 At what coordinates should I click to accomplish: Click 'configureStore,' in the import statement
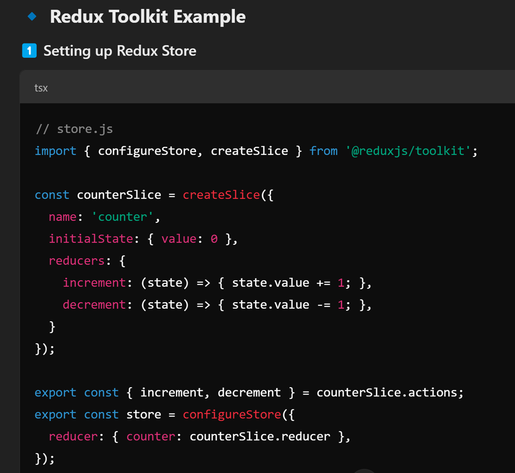tap(150, 151)
